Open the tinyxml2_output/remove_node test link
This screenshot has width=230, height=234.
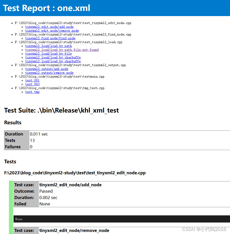pyautogui.click(x=49, y=73)
